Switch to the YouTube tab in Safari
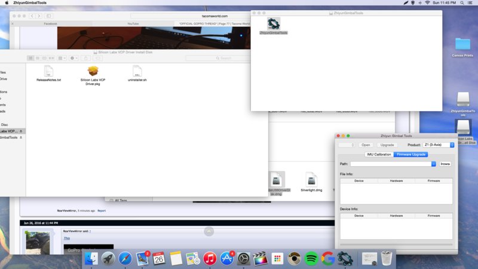The image size is (478, 269). pyautogui.click(x=133, y=23)
